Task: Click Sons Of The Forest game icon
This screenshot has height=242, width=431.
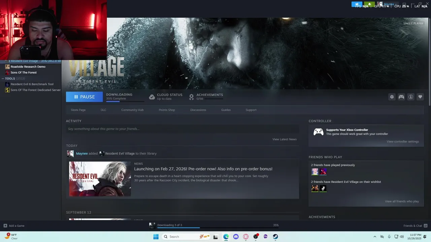Action: coord(7,73)
